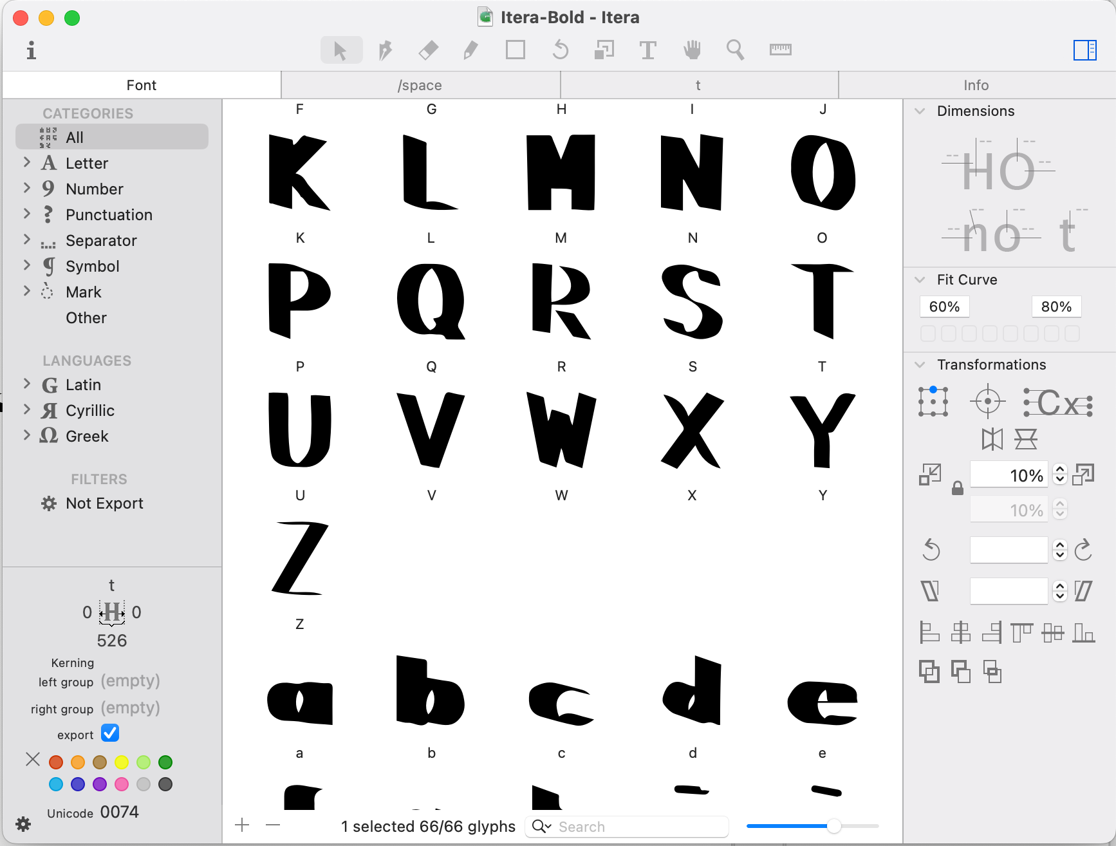This screenshot has width=1116, height=846.
Task: Click the flip horizontal mirror icon
Action: (992, 440)
